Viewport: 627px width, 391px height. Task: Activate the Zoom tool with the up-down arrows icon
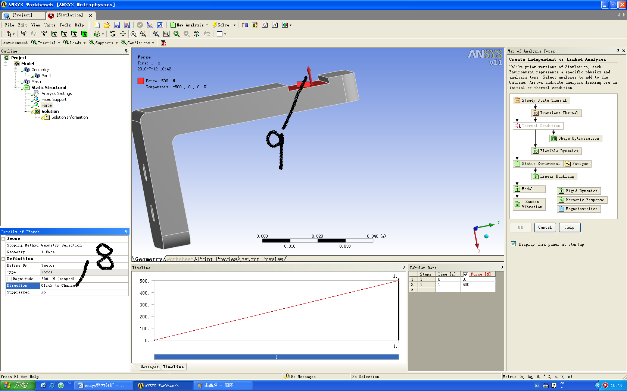click(x=133, y=34)
